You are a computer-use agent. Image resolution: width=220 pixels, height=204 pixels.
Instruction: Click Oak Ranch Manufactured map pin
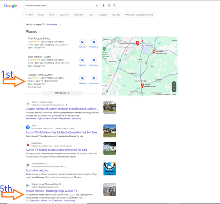(154, 52)
